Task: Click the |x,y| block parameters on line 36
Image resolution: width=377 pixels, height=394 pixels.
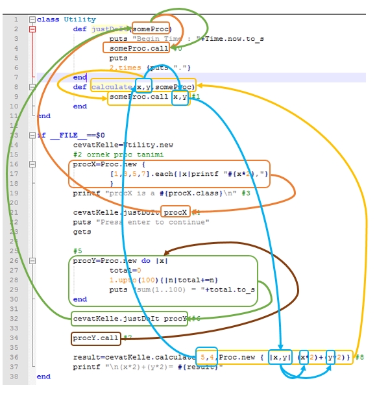Action: (280, 357)
